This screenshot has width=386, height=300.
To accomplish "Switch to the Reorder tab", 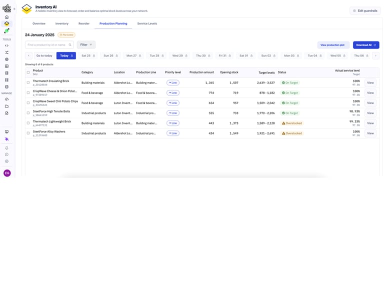I will tap(84, 23).
